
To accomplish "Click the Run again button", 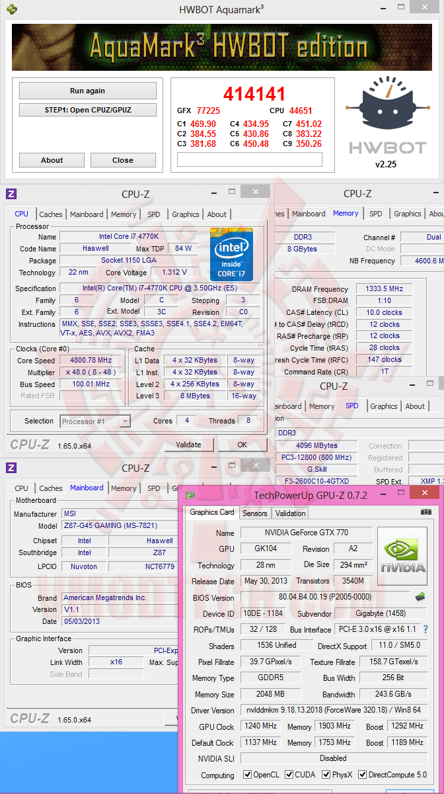I will tap(88, 91).
